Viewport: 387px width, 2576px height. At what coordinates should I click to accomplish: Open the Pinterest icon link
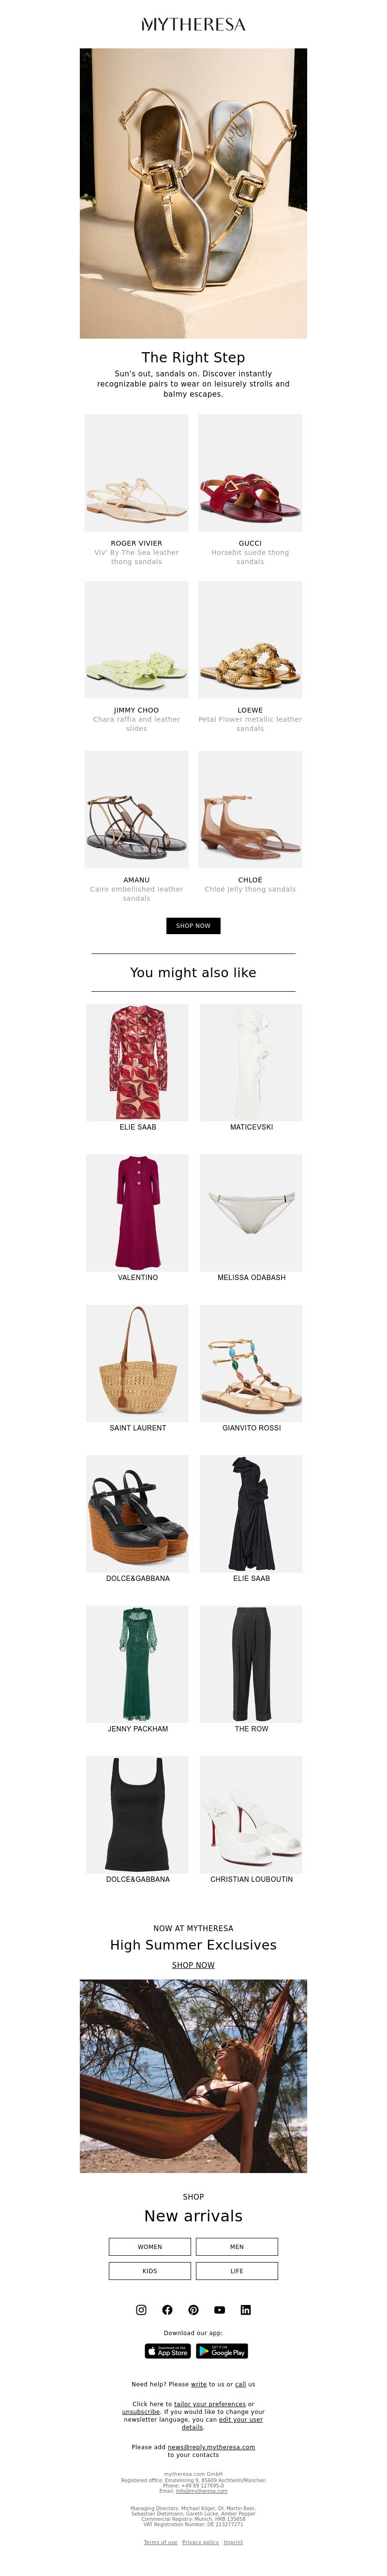pyautogui.click(x=193, y=2309)
